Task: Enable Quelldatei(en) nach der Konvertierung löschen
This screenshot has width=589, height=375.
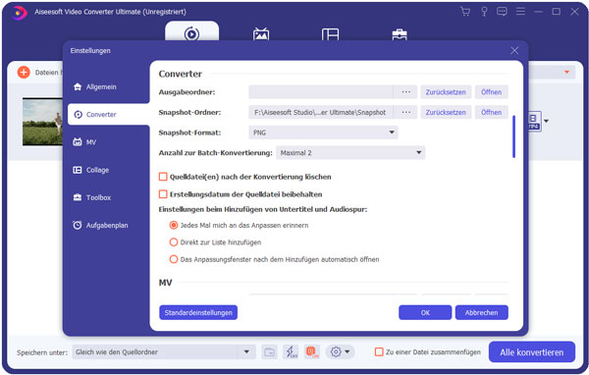Action: (163, 177)
